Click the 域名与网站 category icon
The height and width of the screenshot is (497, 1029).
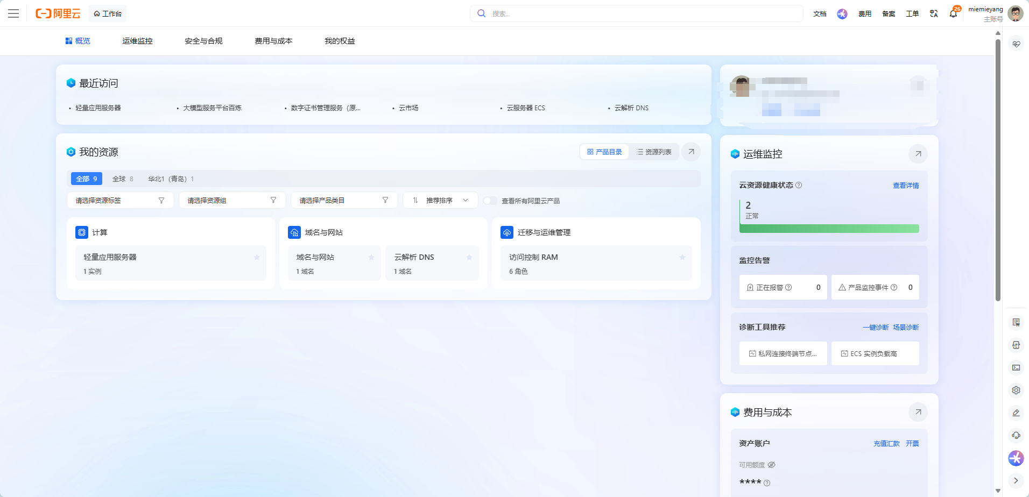tap(294, 232)
